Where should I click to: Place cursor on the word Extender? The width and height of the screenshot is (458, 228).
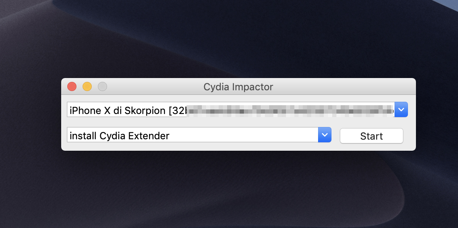150,136
